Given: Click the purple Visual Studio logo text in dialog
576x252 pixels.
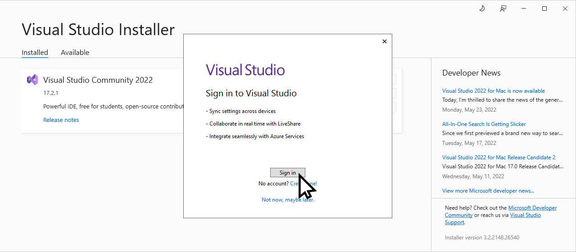Looking at the screenshot, I should [245, 70].
